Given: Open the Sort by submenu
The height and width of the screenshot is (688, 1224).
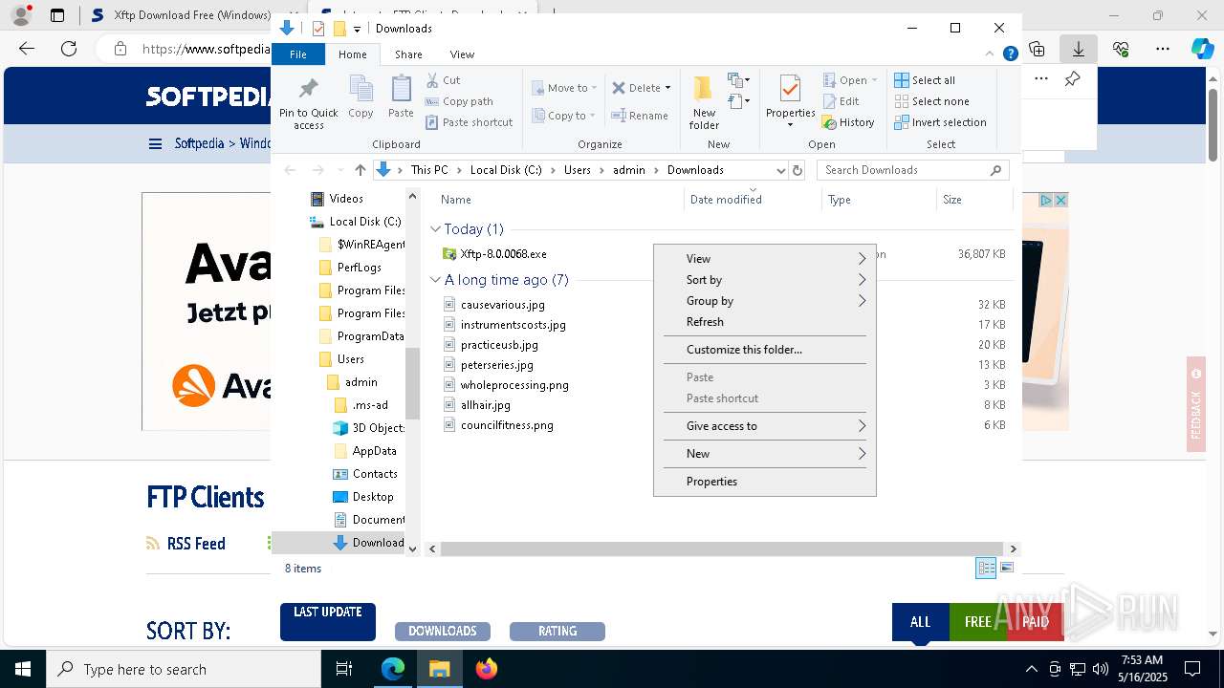Looking at the screenshot, I should pyautogui.click(x=765, y=280).
